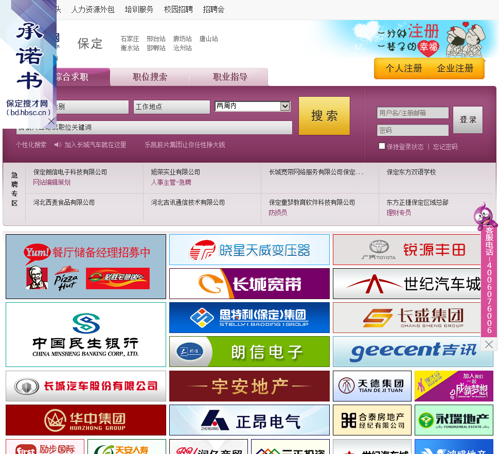Screen dimensions: 499x454
Task: Go to the 沧州站 city site
Action: coord(182,48)
